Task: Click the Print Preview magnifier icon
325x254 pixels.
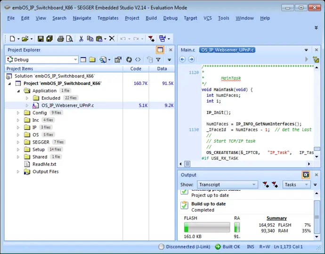Action: [x=69, y=39]
